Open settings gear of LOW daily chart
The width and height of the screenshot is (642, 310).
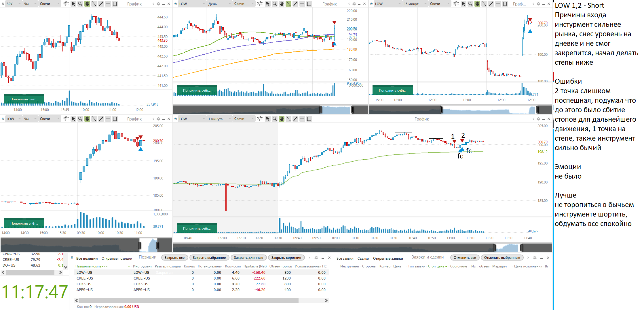[x=354, y=4]
